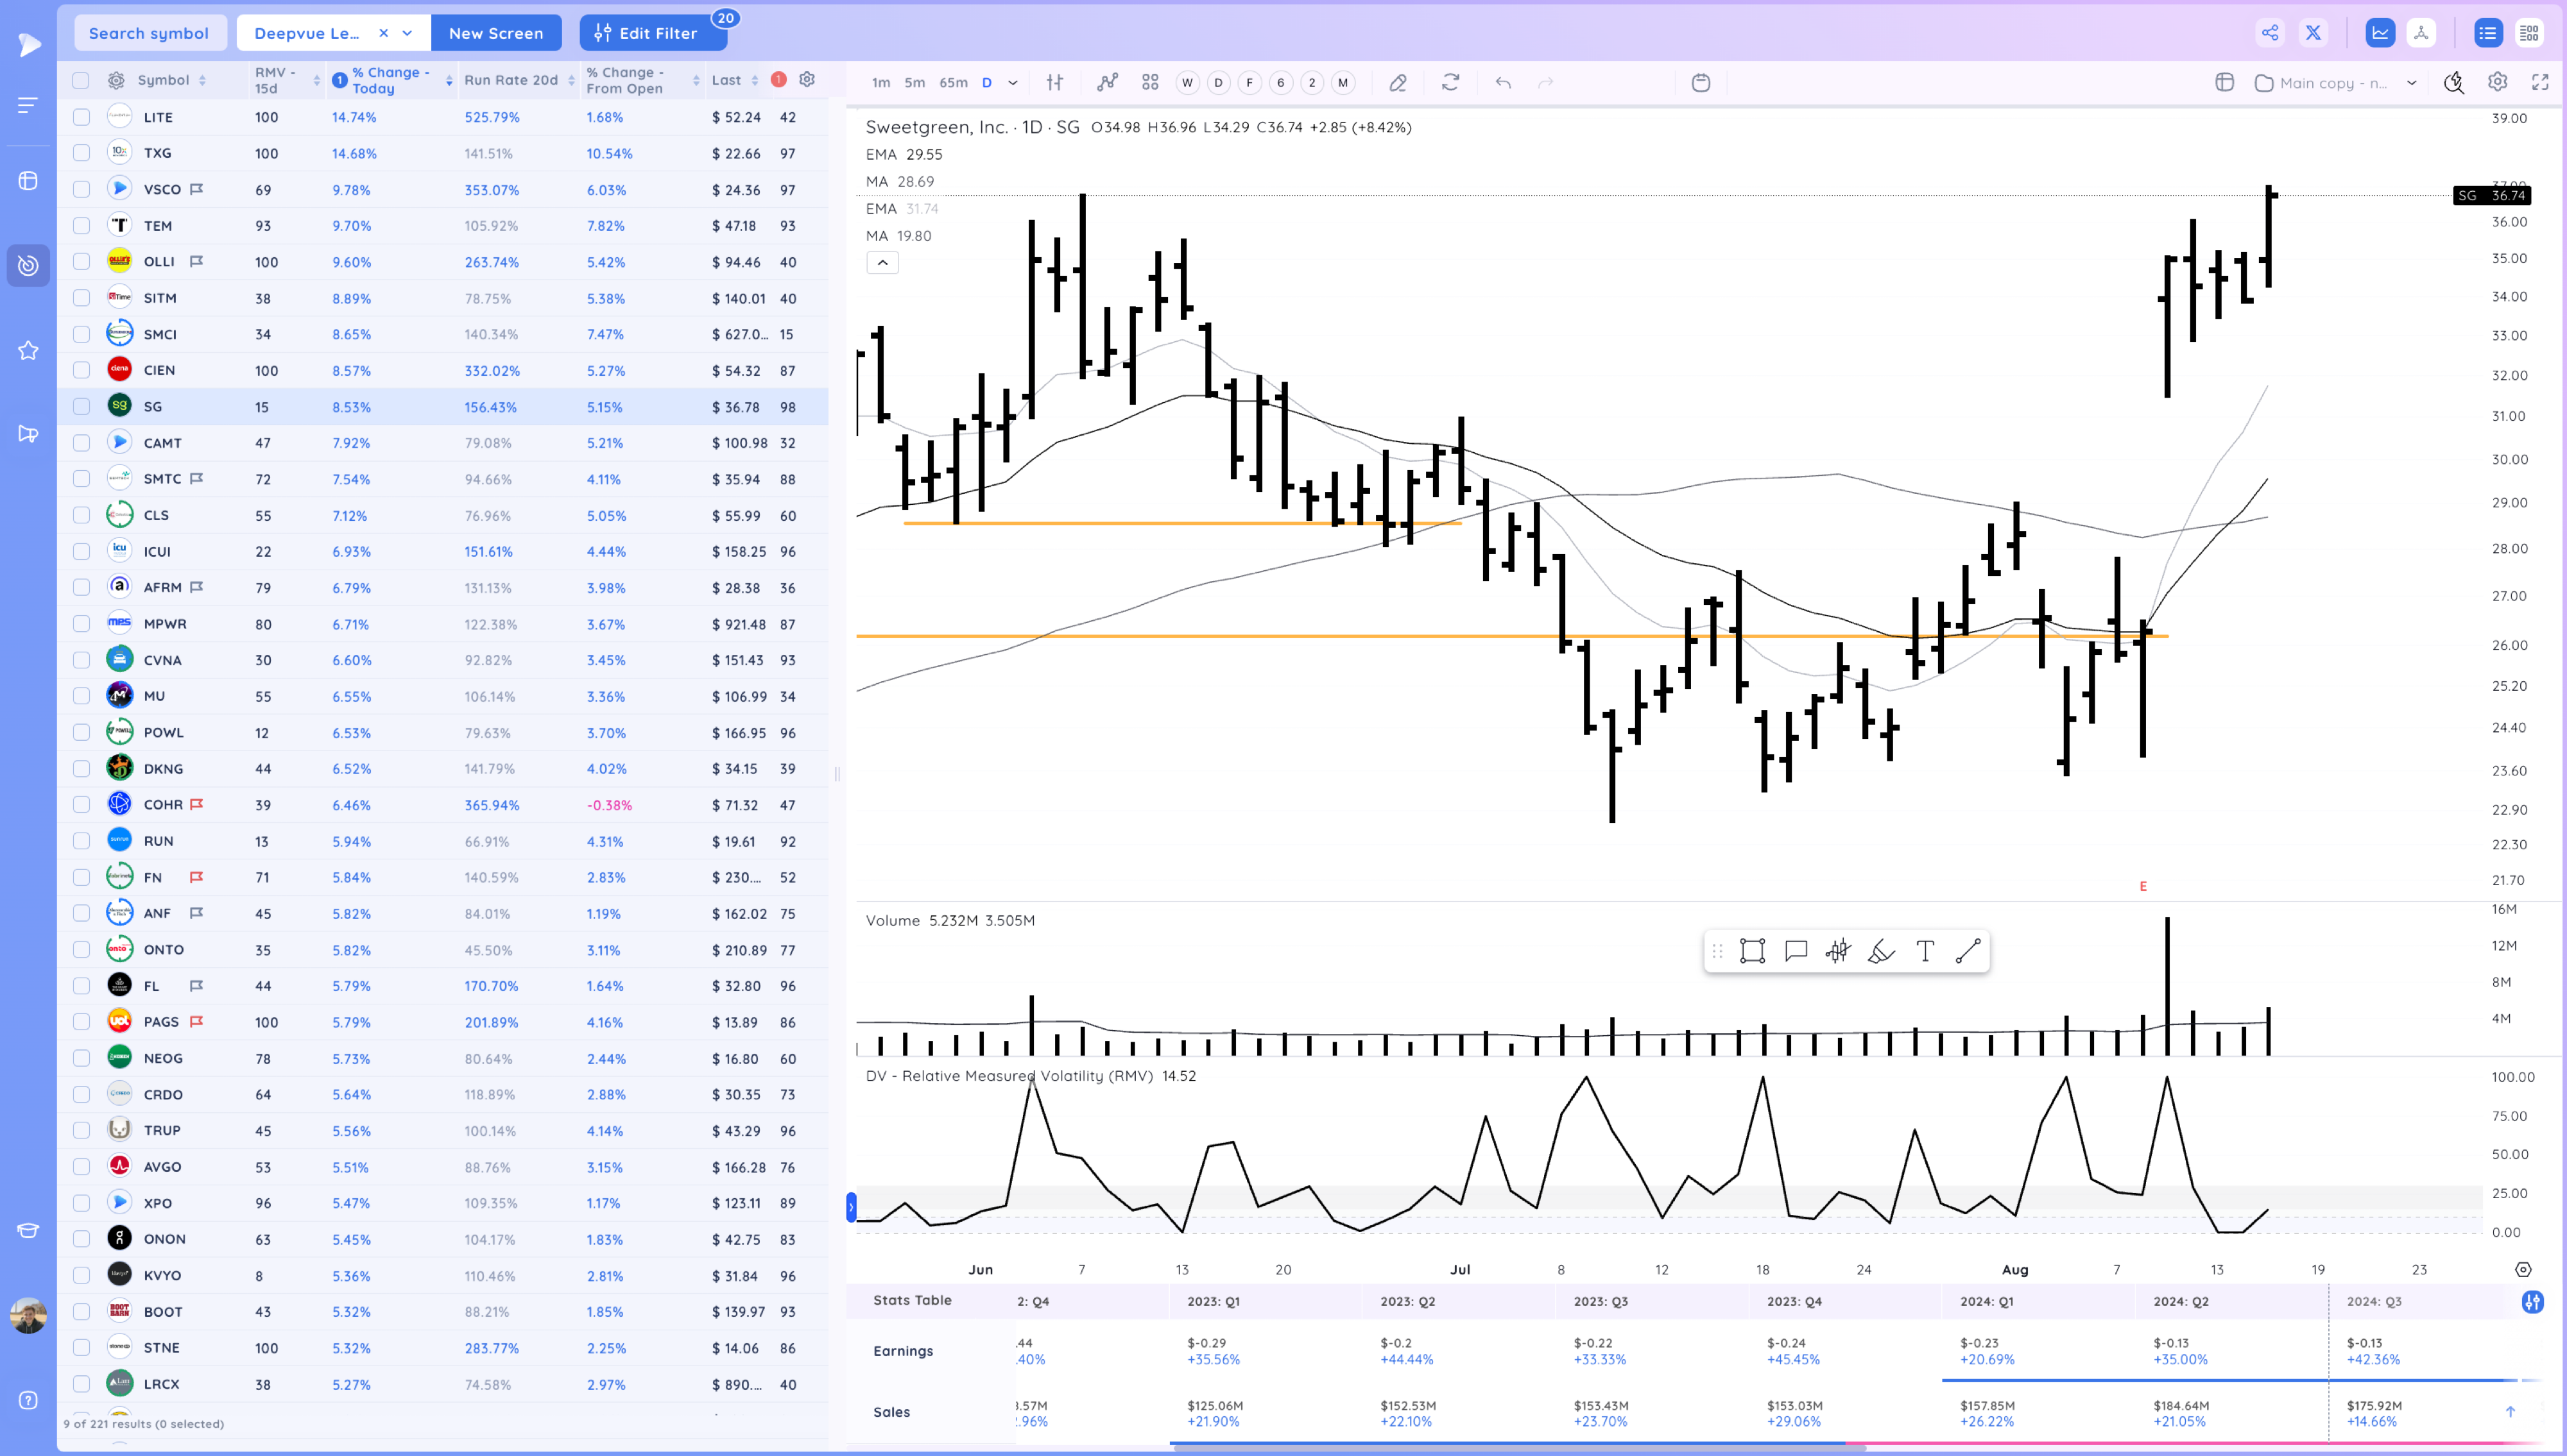Expand the timeframe dropdown next to D

[1011, 83]
